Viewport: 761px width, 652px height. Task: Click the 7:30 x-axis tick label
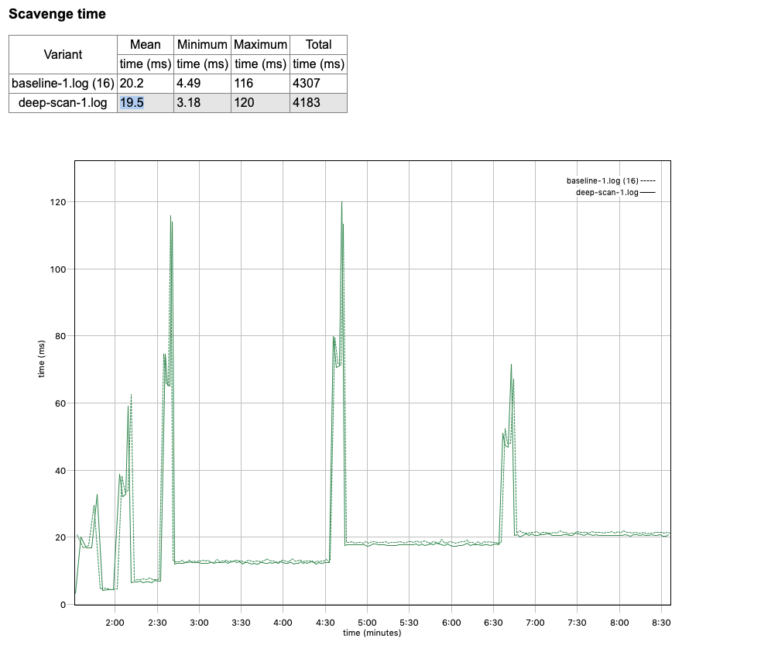click(577, 623)
